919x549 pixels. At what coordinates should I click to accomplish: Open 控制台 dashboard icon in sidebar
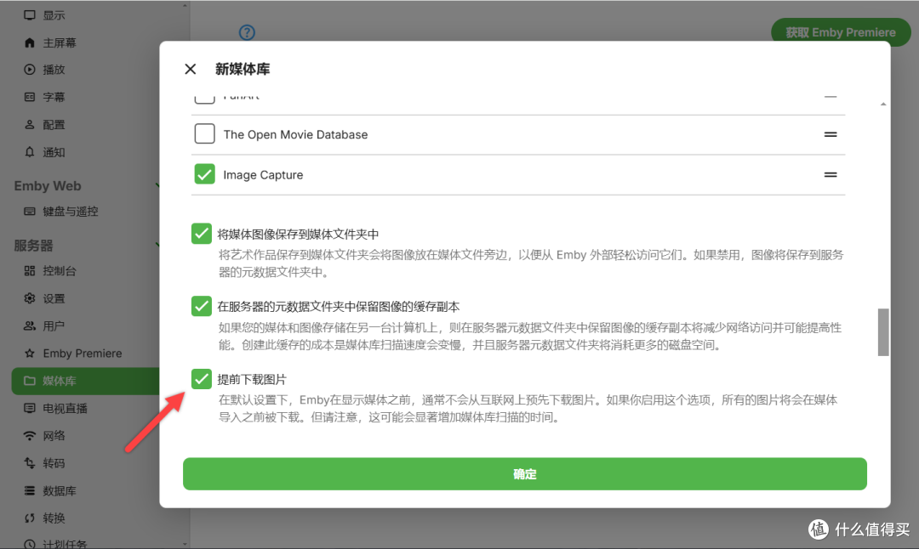(29, 270)
